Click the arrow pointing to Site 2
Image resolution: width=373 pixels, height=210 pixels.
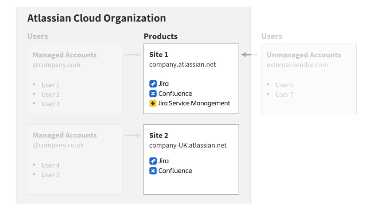click(x=133, y=135)
